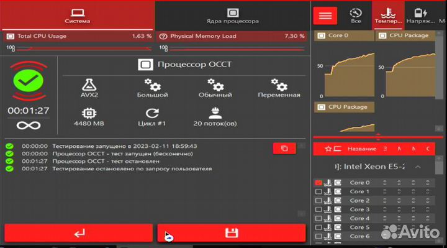Viewport: 447px width, 248px height.
Task: Click log line 'Тестирование запущено в 2023-02-11'
Action: click(x=125, y=146)
